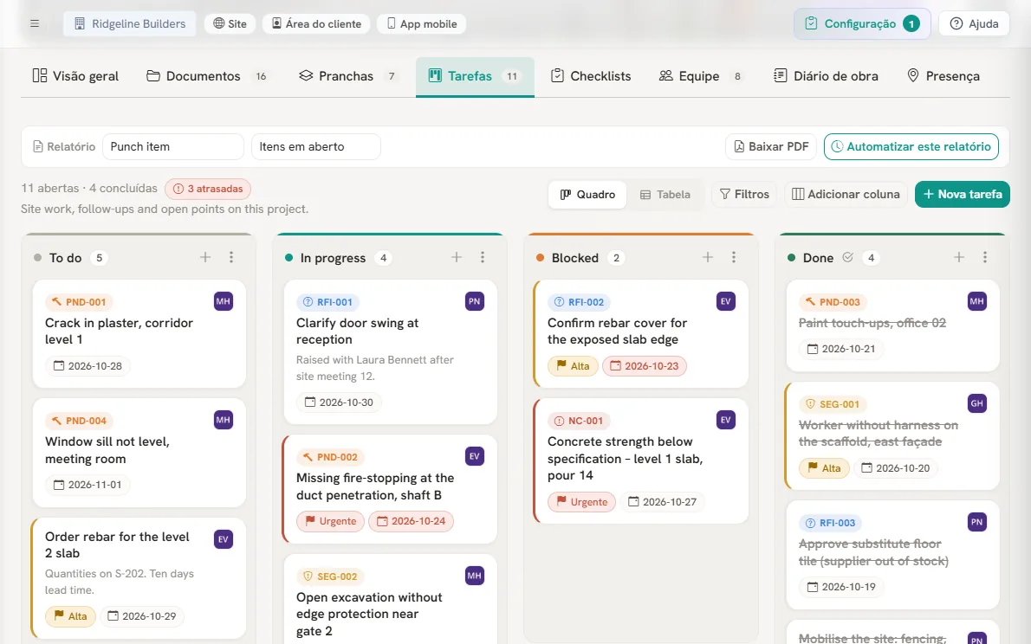The image size is (1031, 644).
Task: Download the report with Baixar PDF
Action: pos(771,146)
